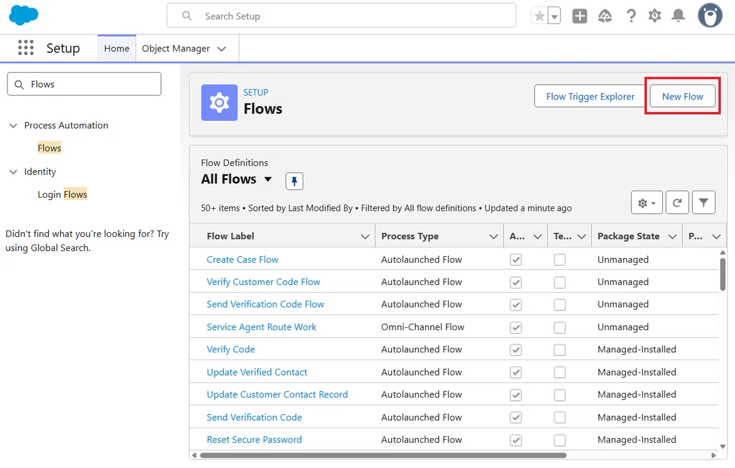735x468 pixels.
Task: Click the Omni-Channel Flow process type cell
Action: coord(423,327)
